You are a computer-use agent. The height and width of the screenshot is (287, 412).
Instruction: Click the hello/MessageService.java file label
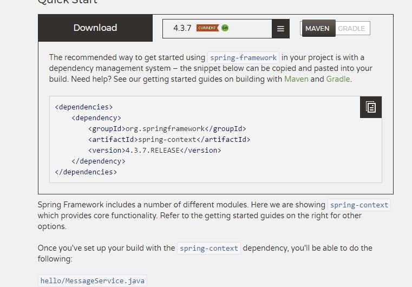[x=93, y=281]
